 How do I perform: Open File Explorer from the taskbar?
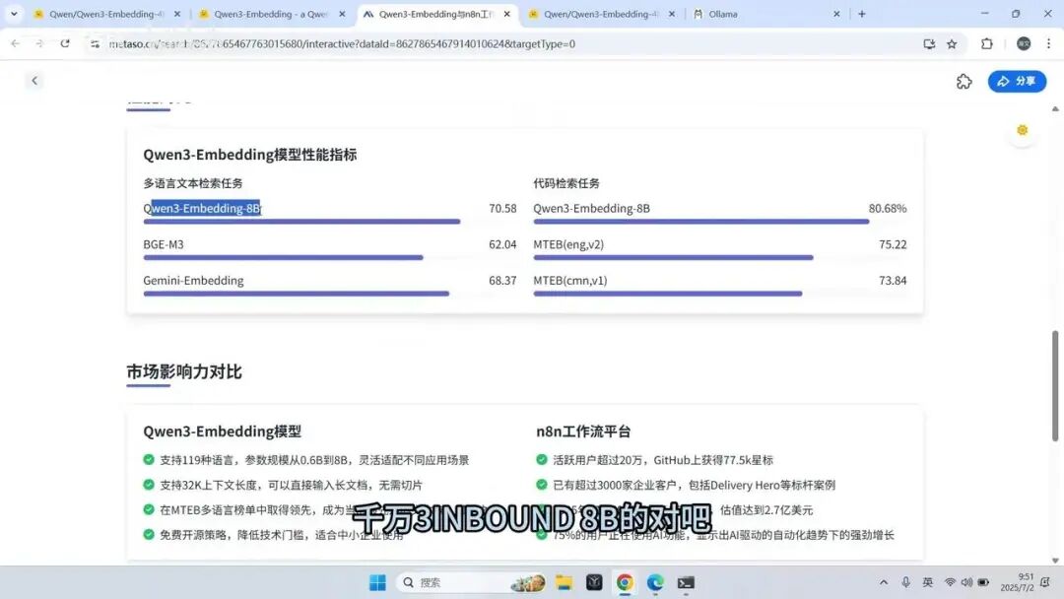point(564,582)
